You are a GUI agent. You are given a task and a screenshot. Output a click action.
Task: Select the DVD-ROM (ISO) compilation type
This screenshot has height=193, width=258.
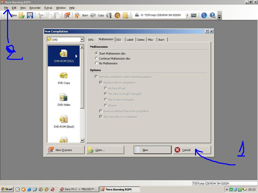(x=64, y=56)
